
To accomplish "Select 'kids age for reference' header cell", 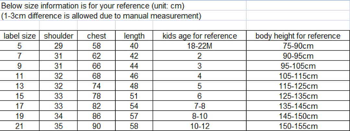I will coord(200,36).
